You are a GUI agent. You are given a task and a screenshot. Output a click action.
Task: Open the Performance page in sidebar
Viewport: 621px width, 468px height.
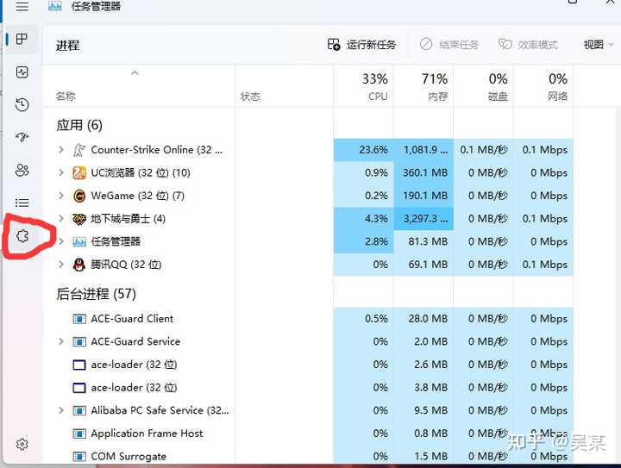click(x=22, y=72)
